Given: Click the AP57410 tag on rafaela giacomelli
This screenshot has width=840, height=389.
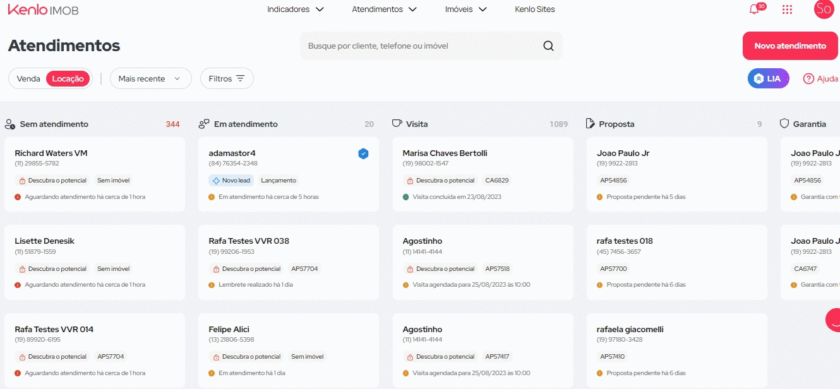Looking at the screenshot, I should pos(612,357).
